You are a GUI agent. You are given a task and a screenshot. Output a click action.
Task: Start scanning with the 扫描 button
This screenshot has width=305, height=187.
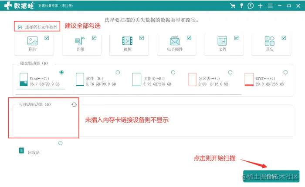pos(271,176)
